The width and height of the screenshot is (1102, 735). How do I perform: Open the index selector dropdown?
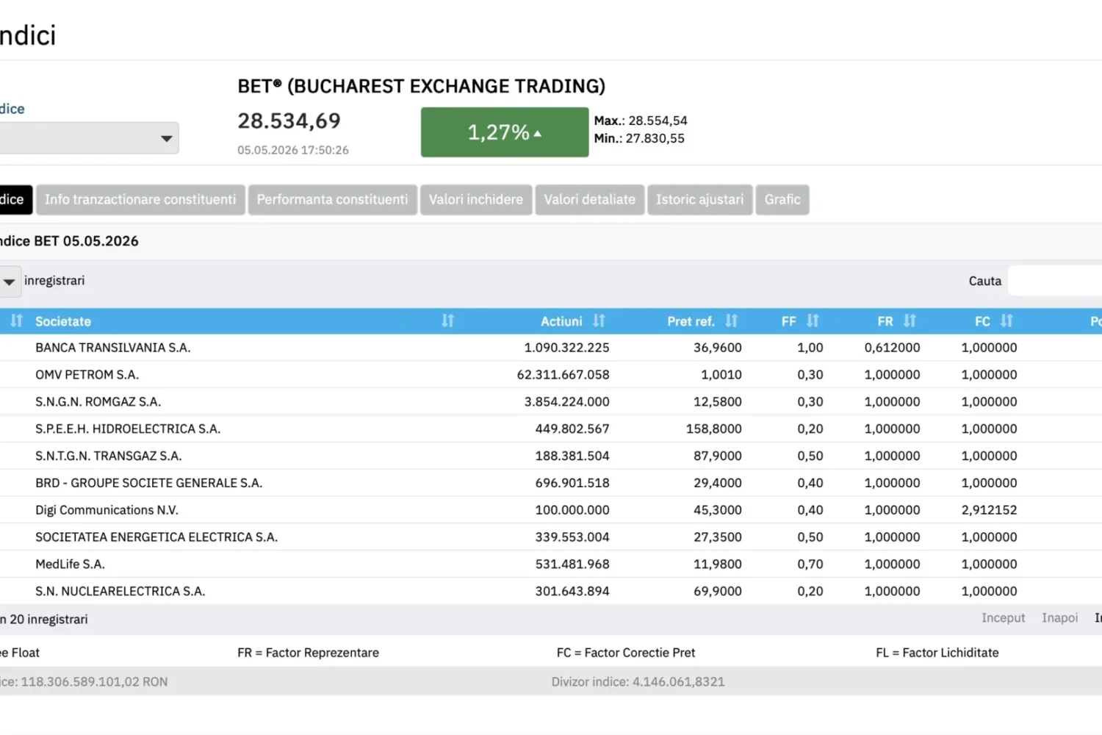coord(88,138)
